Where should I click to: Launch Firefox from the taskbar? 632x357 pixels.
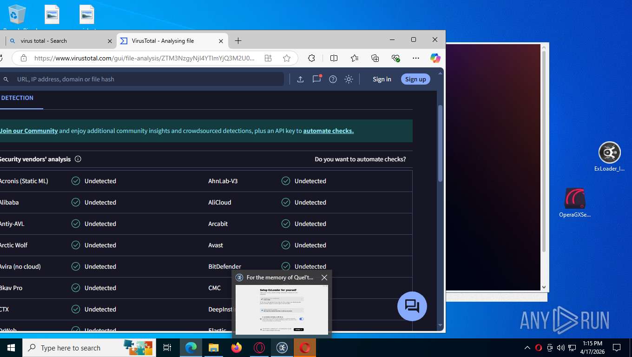click(x=237, y=348)
